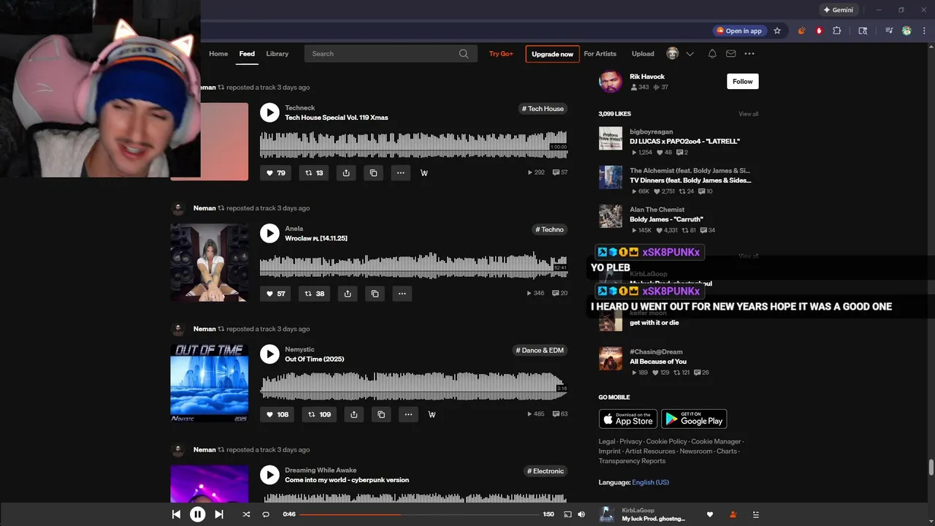Click the cast icon in player bar
This screenshot has width=935, height=526.
pos(568,514)
